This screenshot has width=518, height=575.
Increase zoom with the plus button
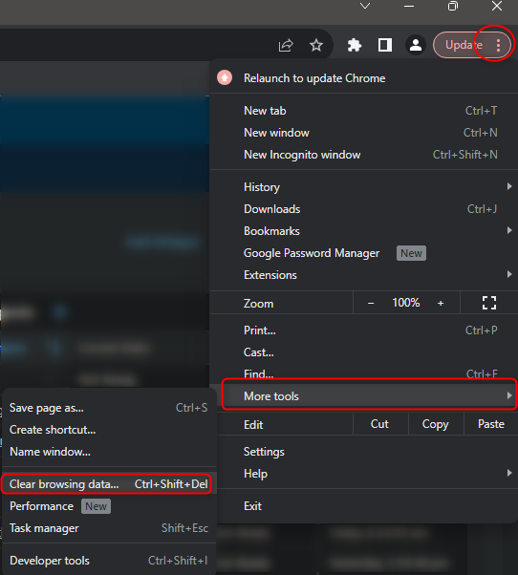pos(441,304)
